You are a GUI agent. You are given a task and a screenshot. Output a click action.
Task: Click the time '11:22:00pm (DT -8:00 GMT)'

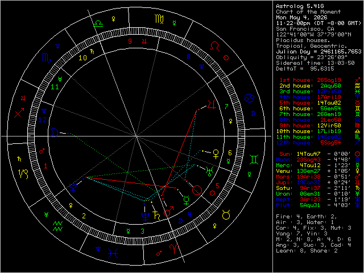[318, 23]
